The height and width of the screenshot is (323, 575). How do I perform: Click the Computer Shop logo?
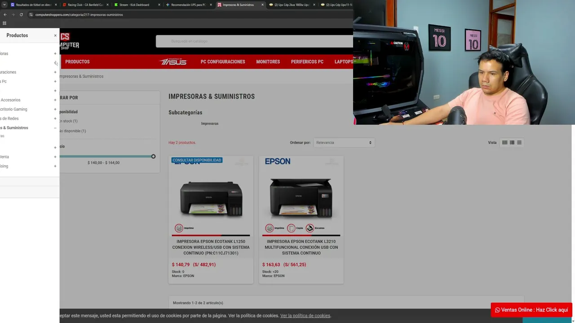click(x=70, y=41)
